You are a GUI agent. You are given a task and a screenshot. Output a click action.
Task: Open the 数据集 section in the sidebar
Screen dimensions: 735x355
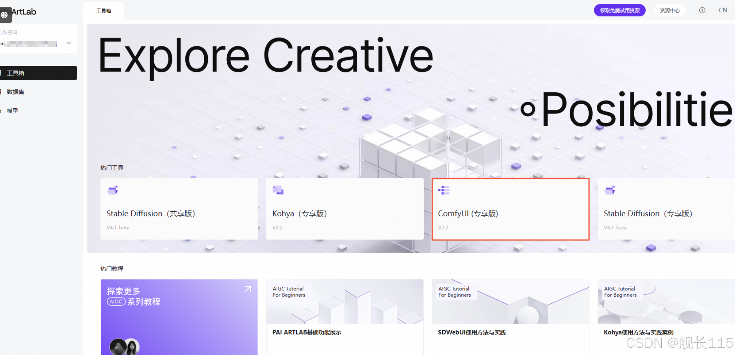[15, 92]
